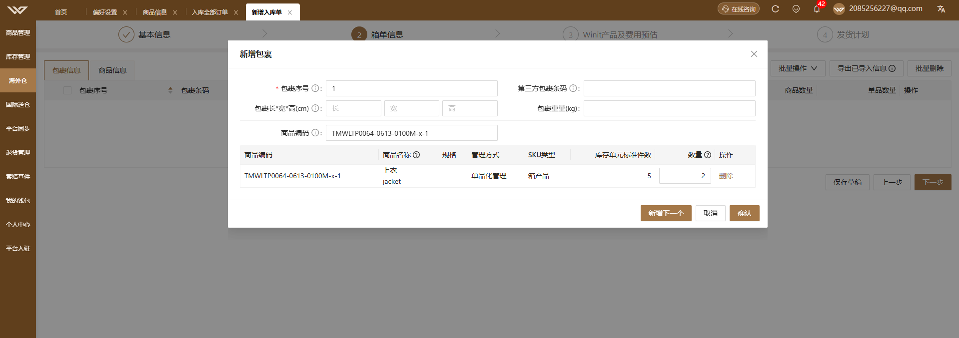Switch to 偏好设置 tab
This screenshot has width=959, height=338.
[x=105, y=12]
